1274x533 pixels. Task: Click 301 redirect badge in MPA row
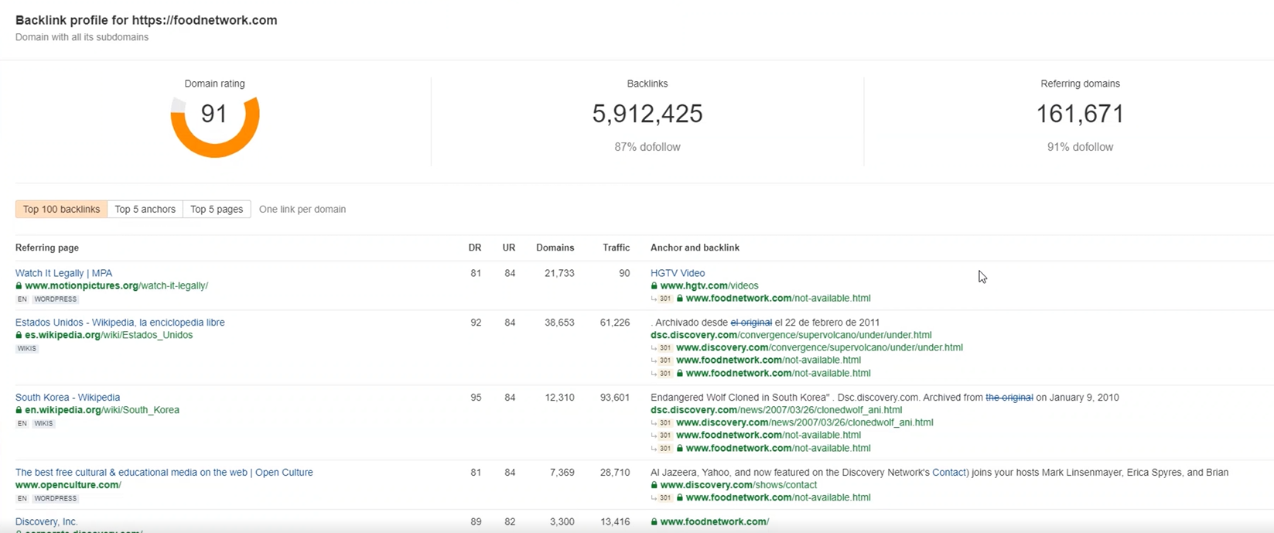tap(665, 299)
